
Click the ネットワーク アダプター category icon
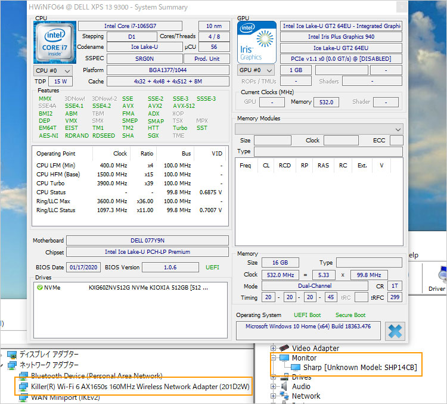click(12, 365)
